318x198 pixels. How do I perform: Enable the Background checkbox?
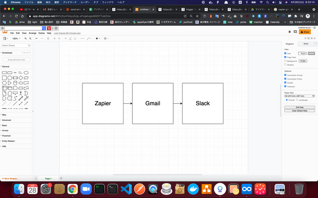pyautogui.click(x=285, y=61)
